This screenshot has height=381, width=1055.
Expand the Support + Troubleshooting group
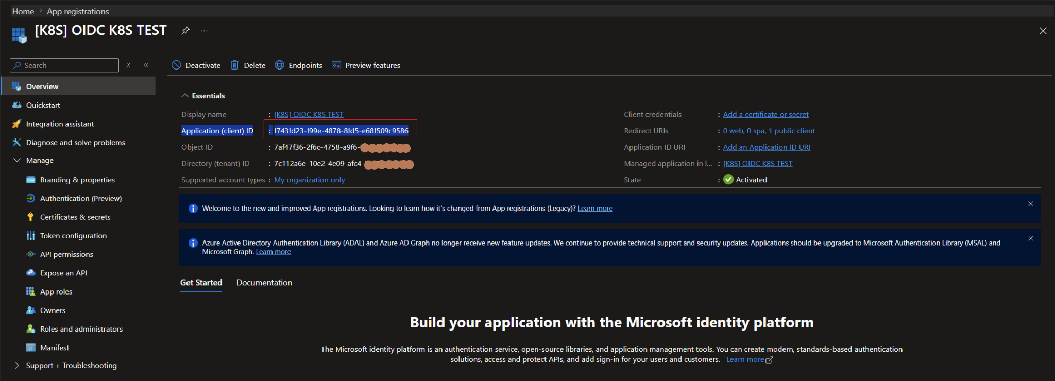tap(16, 365)
